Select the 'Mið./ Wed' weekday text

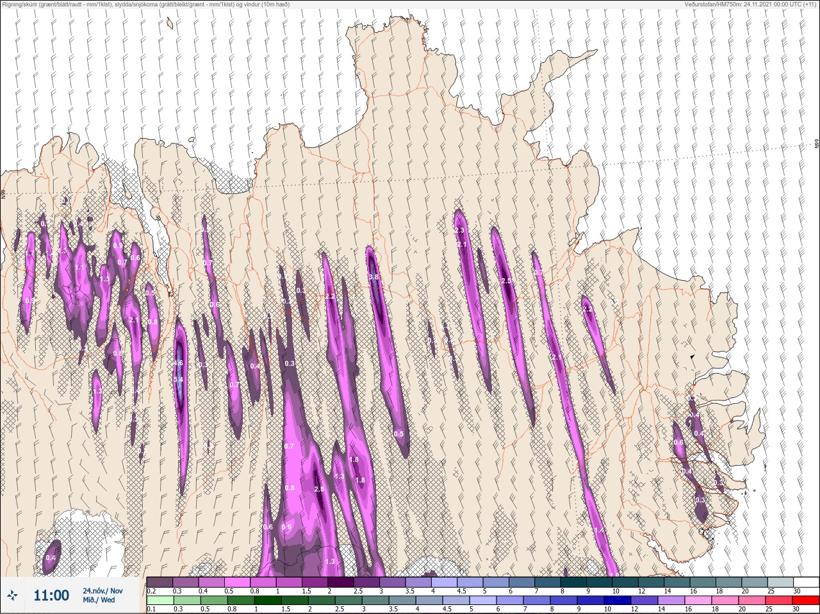point(99,600)
